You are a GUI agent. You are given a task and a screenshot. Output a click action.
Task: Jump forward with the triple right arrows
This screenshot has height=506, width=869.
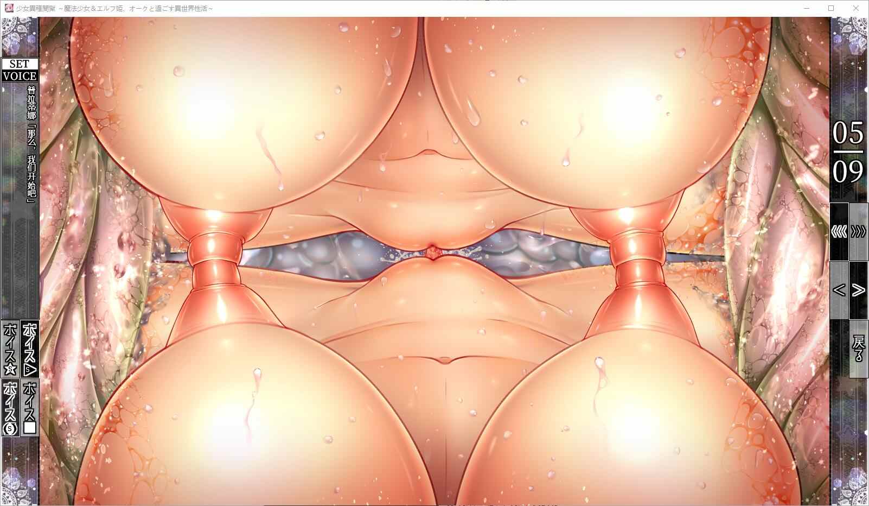[x=858, y=232]
